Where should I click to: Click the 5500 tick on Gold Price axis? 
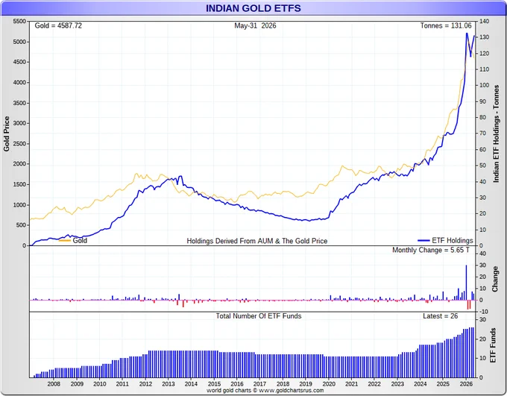[x=19, y=21]
